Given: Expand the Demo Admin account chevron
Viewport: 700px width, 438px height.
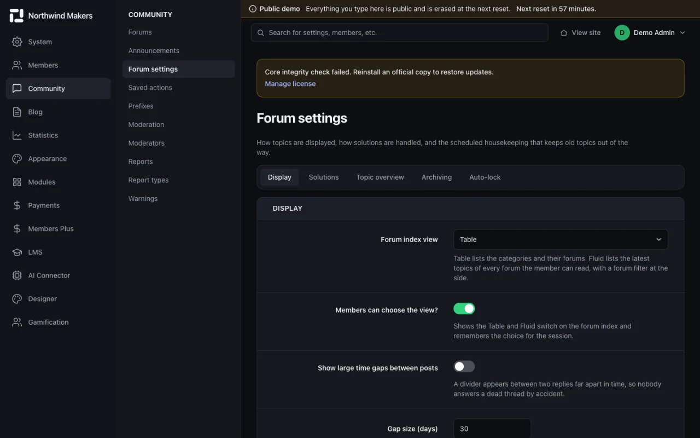Looking at the screenshot, I should 682,33.
